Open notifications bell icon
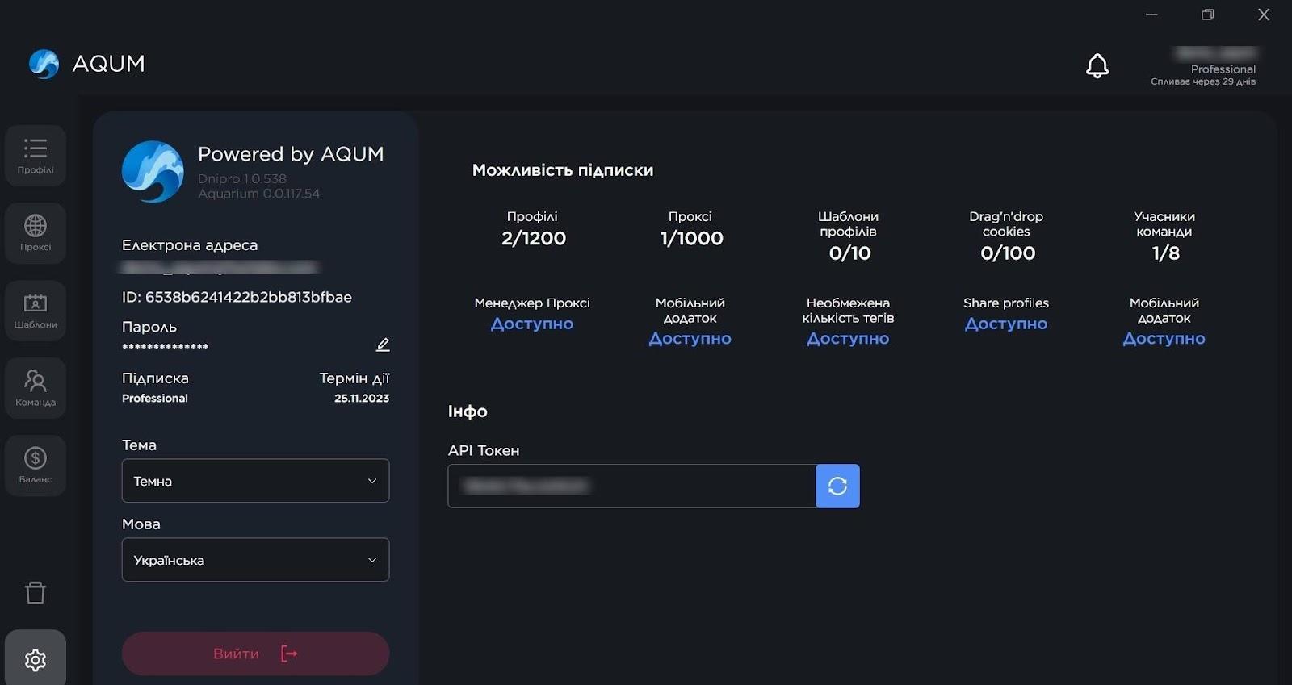Image resolution: width=1292 pixels, height=685 pixels. click(1097, 66)
